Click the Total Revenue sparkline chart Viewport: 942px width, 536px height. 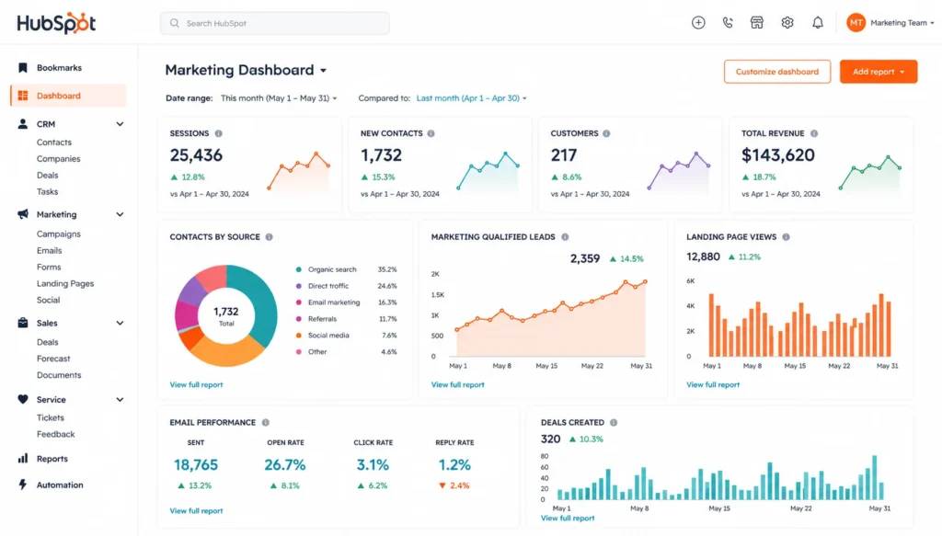870,172
